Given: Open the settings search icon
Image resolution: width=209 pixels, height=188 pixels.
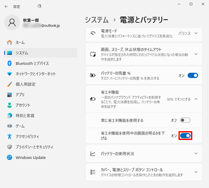Looking at the screenshot, I should (39, 6).
